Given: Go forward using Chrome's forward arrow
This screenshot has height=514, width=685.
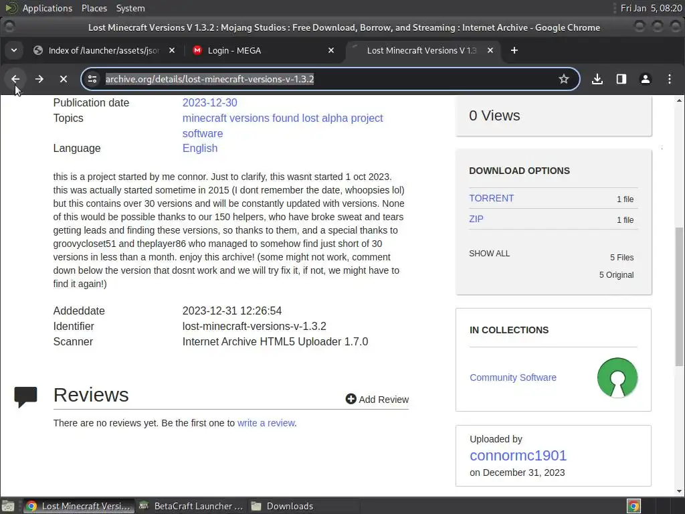Looking at the screenshot, I should point(39,79).
